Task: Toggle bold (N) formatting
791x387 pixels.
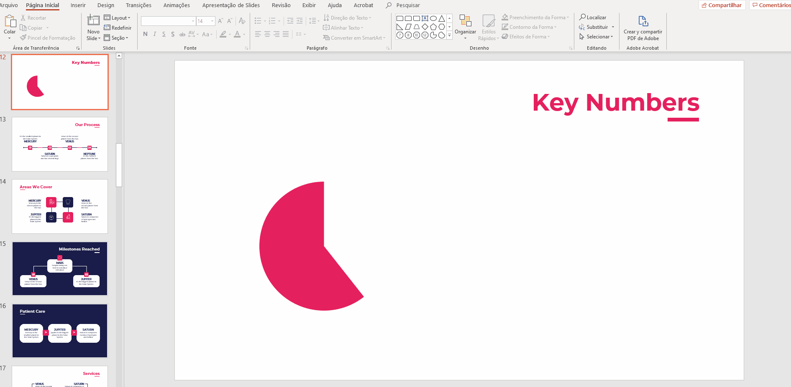Action: (145, 34)
